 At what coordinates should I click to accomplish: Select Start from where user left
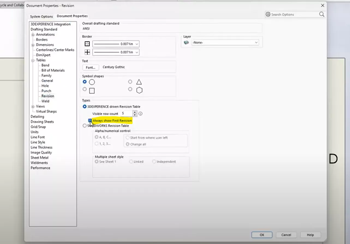tap(127, 138)
